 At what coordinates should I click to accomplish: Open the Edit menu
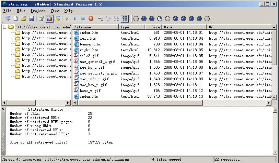point(21,11)
